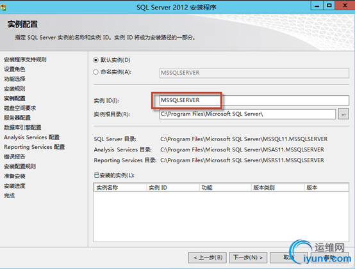Click the 功能 column header
The image size is (355, 269).
226,187
